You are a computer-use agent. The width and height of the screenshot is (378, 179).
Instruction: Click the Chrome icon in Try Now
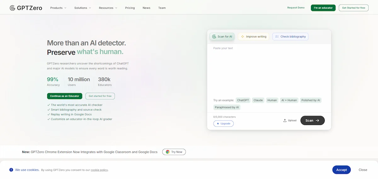(168, 152)
